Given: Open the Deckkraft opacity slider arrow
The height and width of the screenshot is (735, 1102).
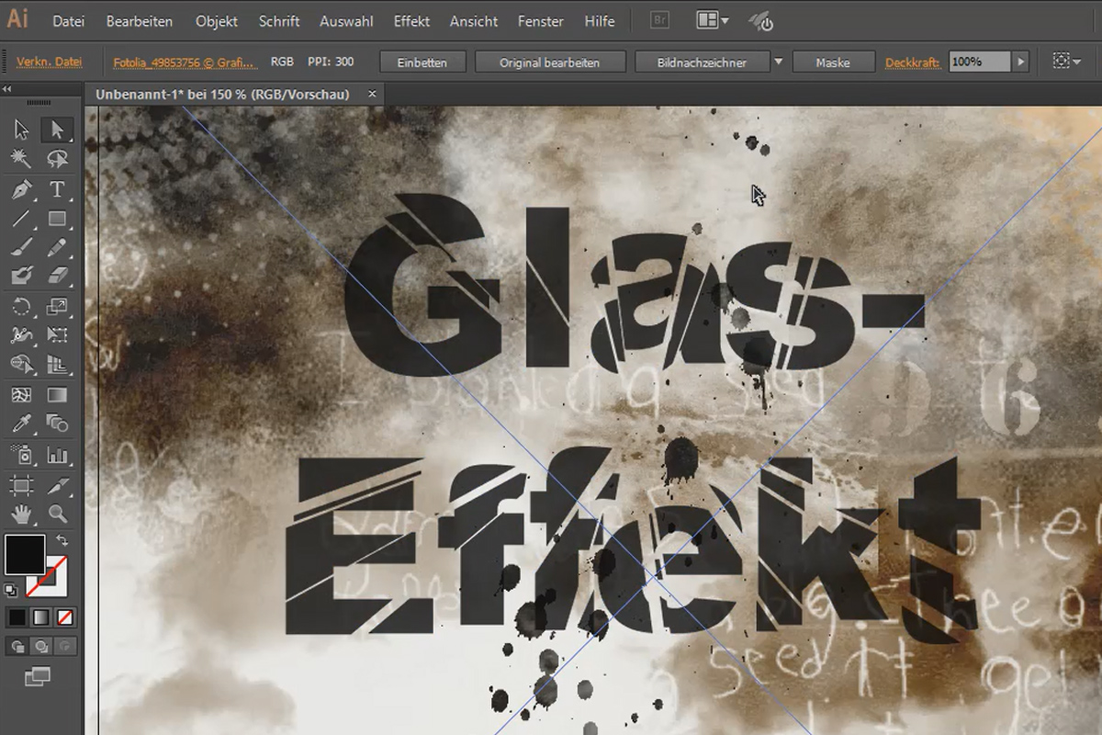Looking at the screenshot, I should tap(1020, 62).
